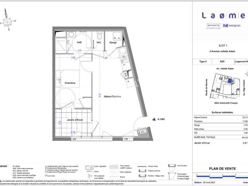Select the Evier + Egouttoir legend symbol
The image size is (248, 186).
pyautogui.click(x=90, y=167)
